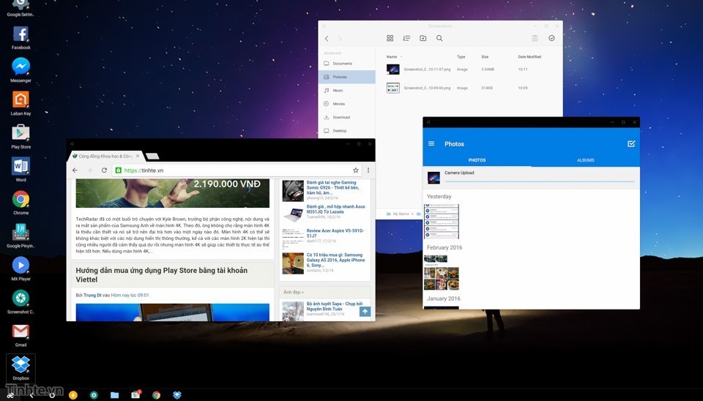
Task: Open the file manager folder in taskbar
Action: pos(115,395)
